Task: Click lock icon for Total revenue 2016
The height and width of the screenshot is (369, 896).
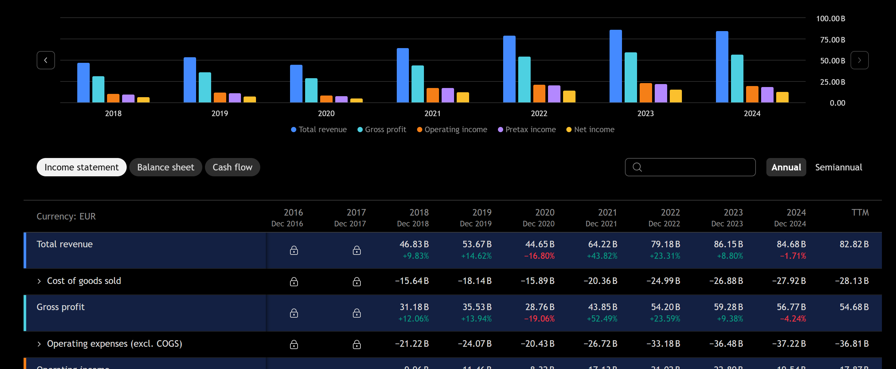Action: [294, 250]
